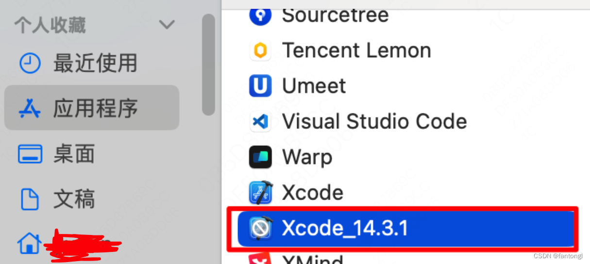The image size is (590, 264).
Task: Select the Warp name label
Action: 307,157
